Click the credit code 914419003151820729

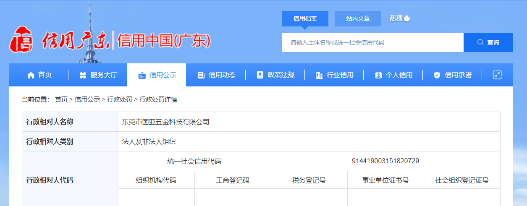click(x=385, y=161)
